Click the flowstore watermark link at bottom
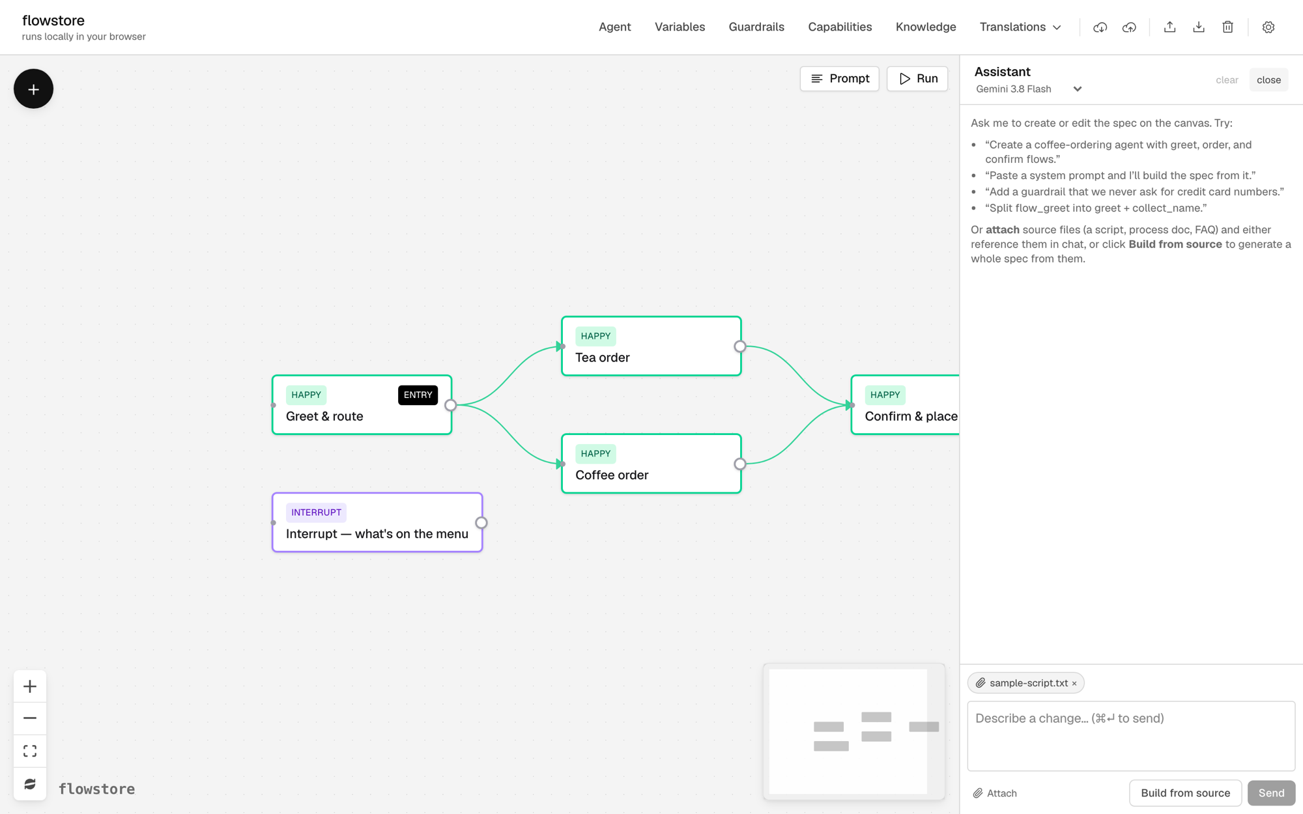The width and height of the screenshot is (1303, 814). (96, 789)
